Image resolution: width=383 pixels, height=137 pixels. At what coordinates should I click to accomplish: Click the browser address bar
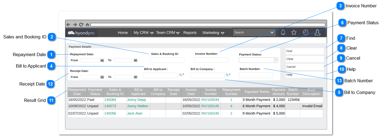click(x=208, y=25)
